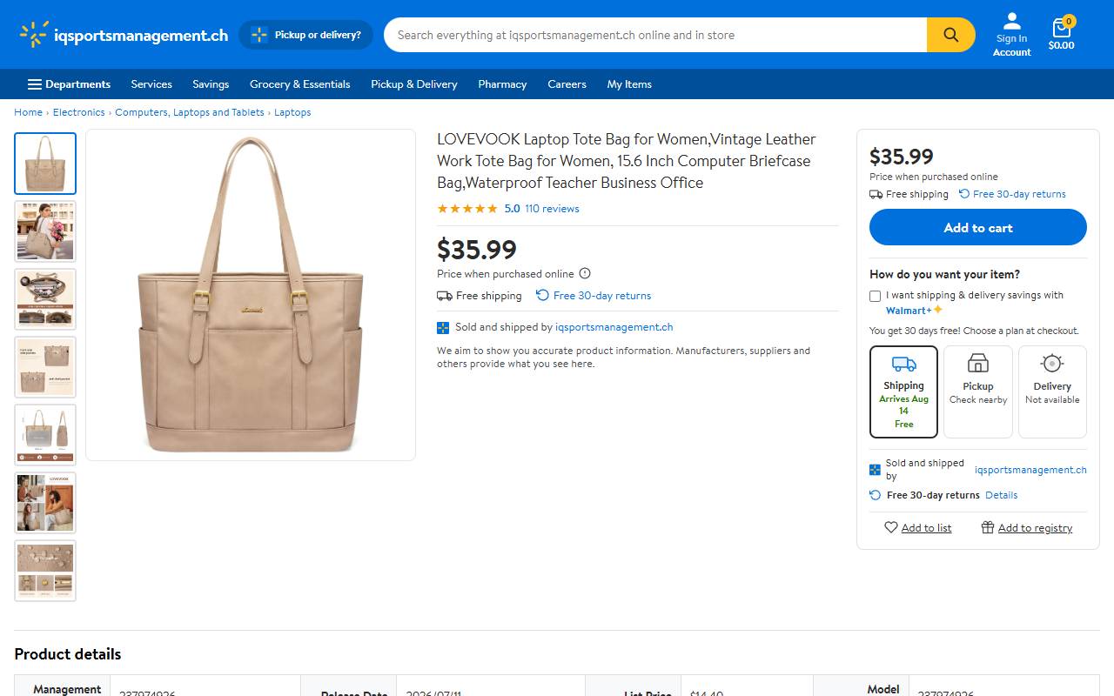1114x696 pixels.
Task: Open Pickup or delivery selector
Action: 305,35
